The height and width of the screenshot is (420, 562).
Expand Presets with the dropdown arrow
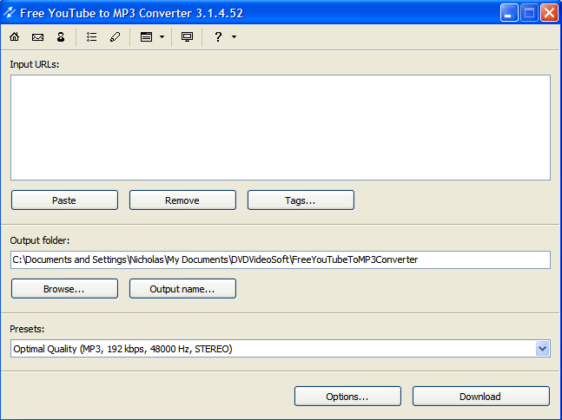pyautogui.click(x=542, y=348)
